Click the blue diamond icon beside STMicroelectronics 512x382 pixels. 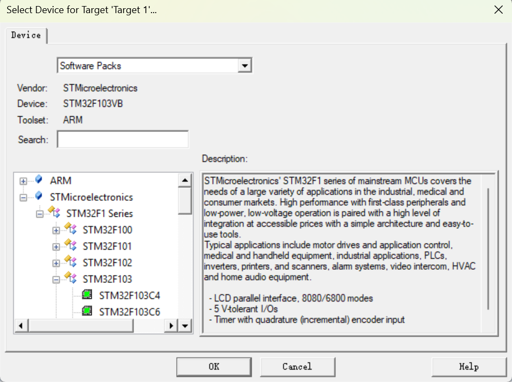point(39,196)
